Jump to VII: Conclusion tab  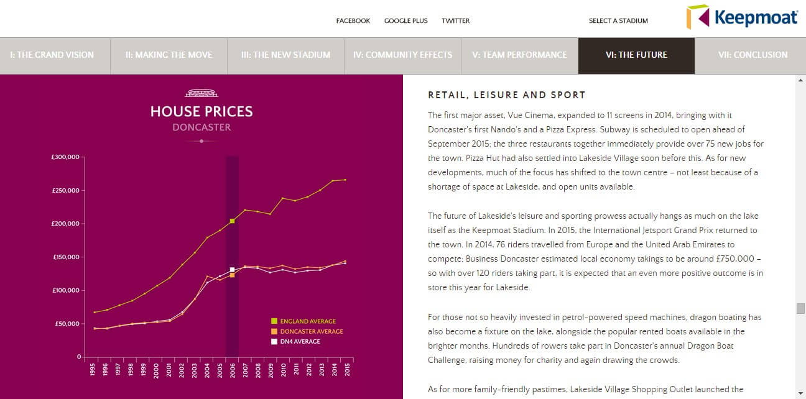click(x=753, y=55)
